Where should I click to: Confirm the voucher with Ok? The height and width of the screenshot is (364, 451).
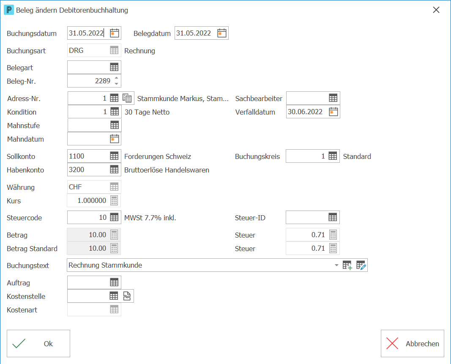click(38, 344)
